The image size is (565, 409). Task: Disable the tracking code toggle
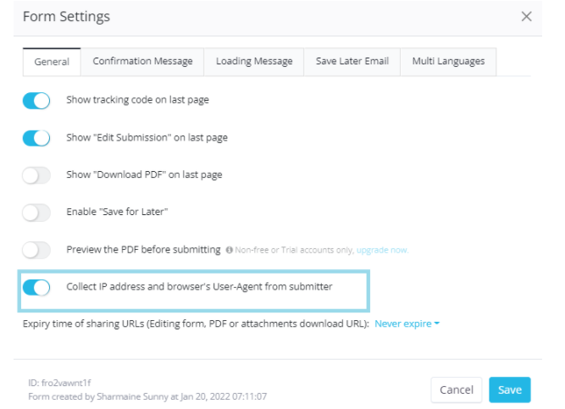pyautogui.click(x=36, y=101)
